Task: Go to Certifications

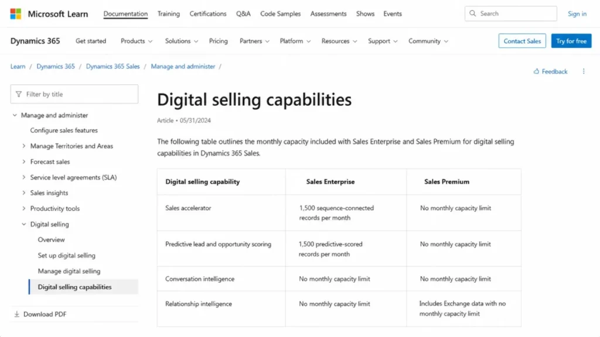Action: tap(208, 14)
